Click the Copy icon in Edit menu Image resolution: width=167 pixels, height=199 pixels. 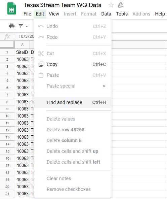(41, 64)
